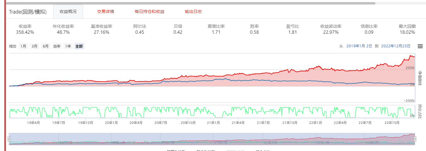This screenshot has height=151, width=426.
Task: Choose the 3月 zoom range
Action: pos(35,46)
